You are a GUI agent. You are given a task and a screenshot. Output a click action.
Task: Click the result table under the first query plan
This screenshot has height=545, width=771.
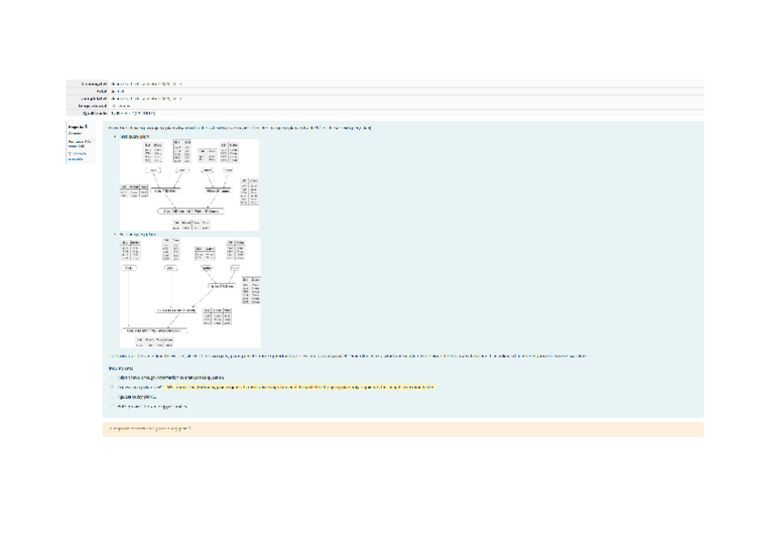coord(185,224)
